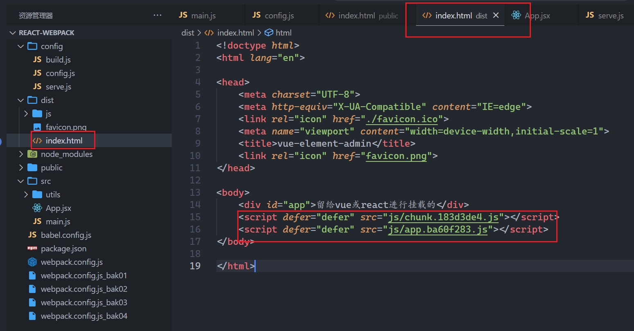The height and width of the screenshot is (331, 634).
Task: Click the document icon beside webpack.config.js_bak01
Action: [32, 275]
